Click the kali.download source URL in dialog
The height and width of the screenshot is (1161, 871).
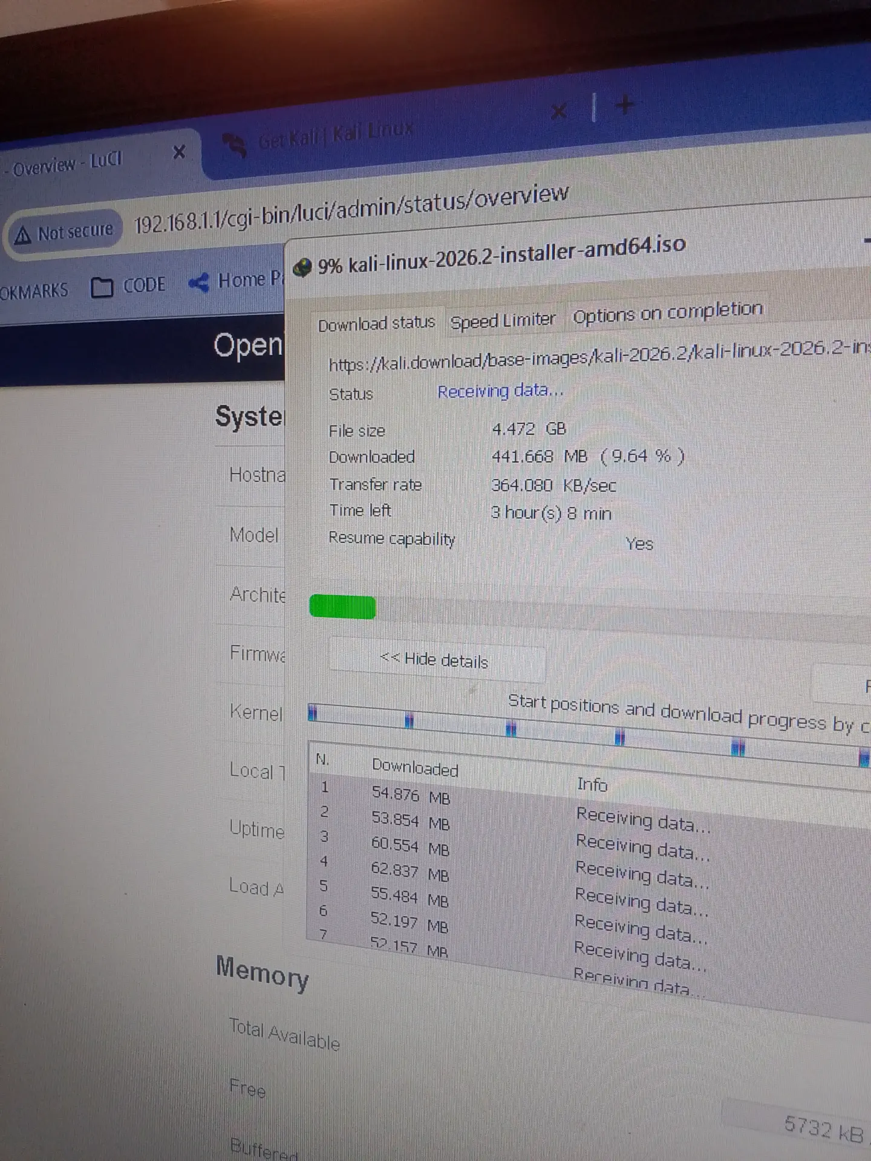pos(599,356)
